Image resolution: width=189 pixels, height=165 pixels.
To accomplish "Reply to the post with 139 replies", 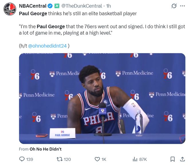I will 22,159.
